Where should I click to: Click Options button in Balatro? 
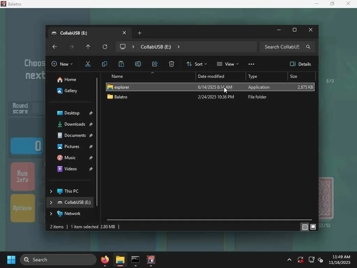23,208
